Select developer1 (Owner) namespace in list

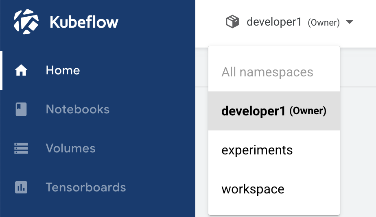[x=274, y=111]
